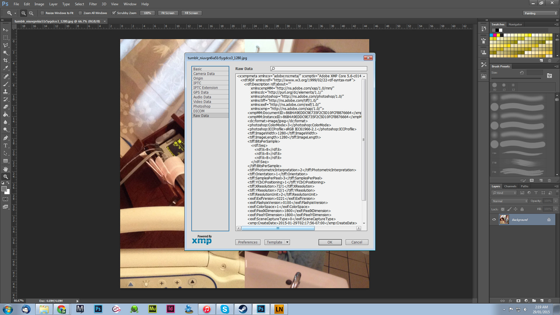Toggle Lock position in Layers panel
The image size is (560, 315).
[x=515, y=209]
